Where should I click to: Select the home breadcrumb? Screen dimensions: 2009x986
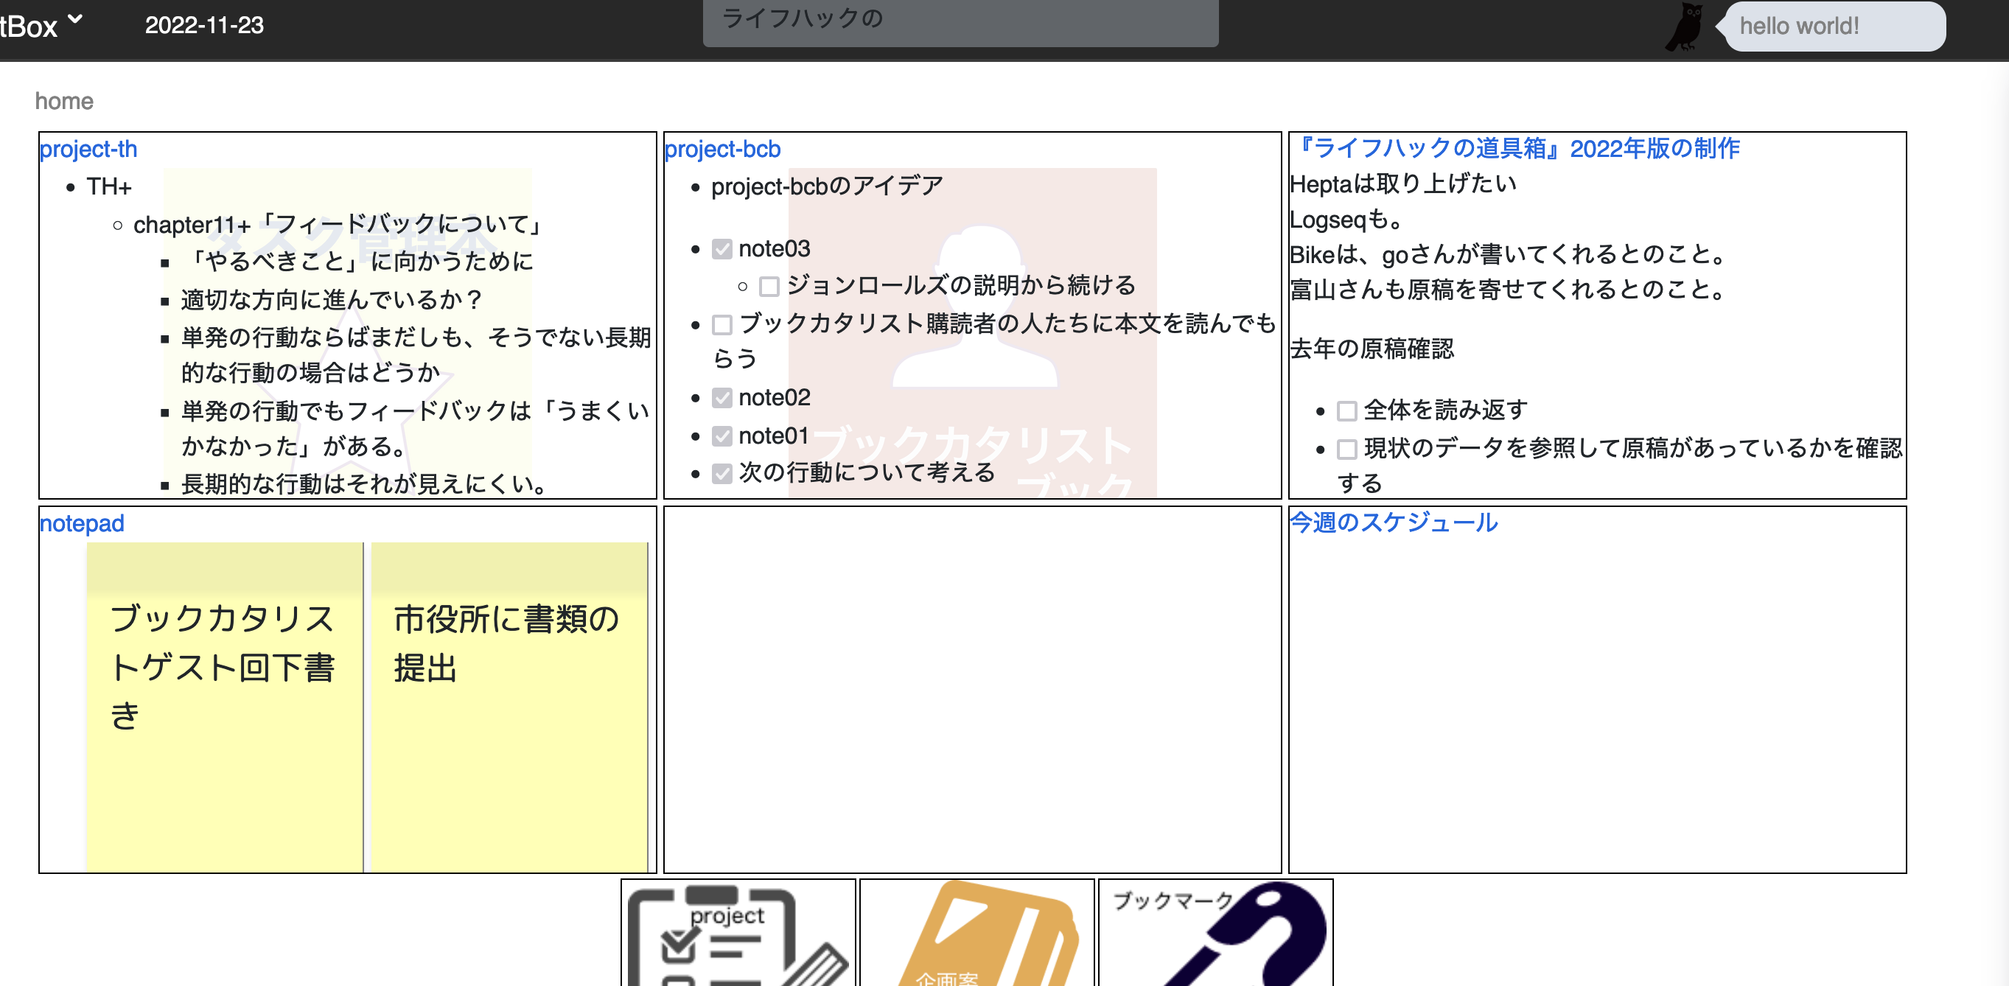click(64, 101)
